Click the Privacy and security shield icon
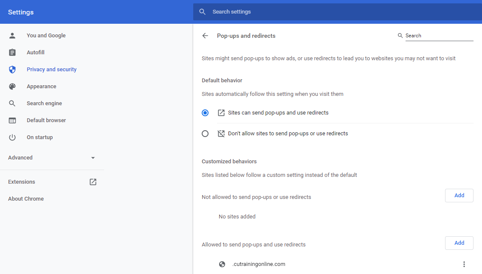The width and height of the screenshot is (482, 274). 12,70
